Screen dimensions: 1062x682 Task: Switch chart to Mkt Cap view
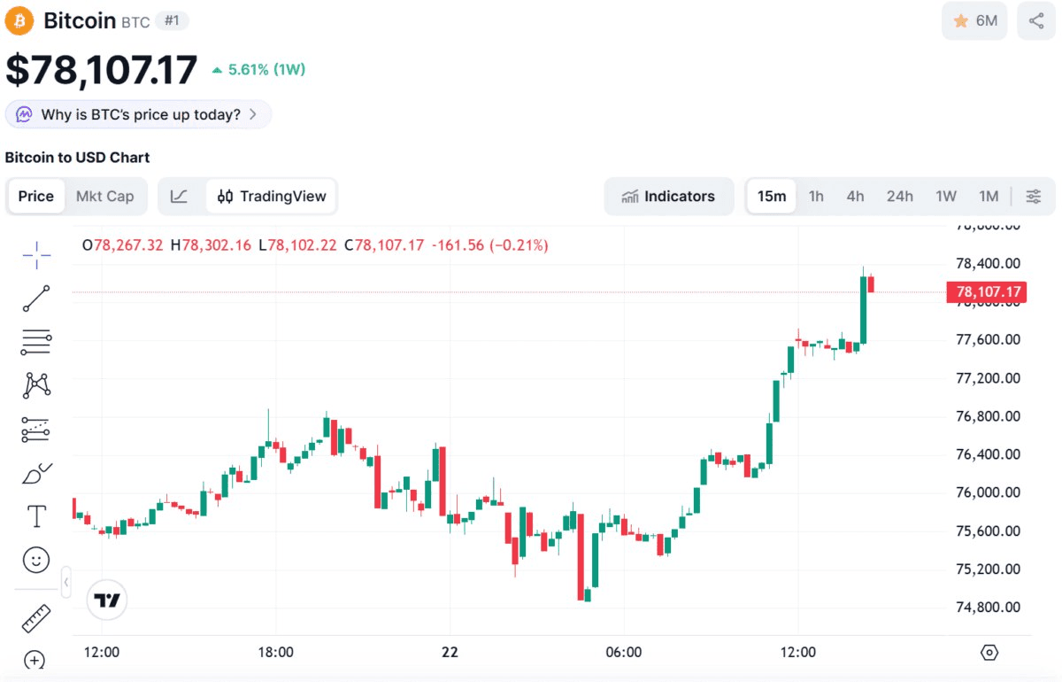(x=104, y=196)
